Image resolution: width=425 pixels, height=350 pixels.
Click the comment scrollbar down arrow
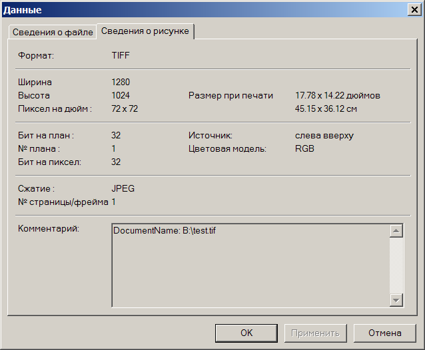(x=396, y=300)
